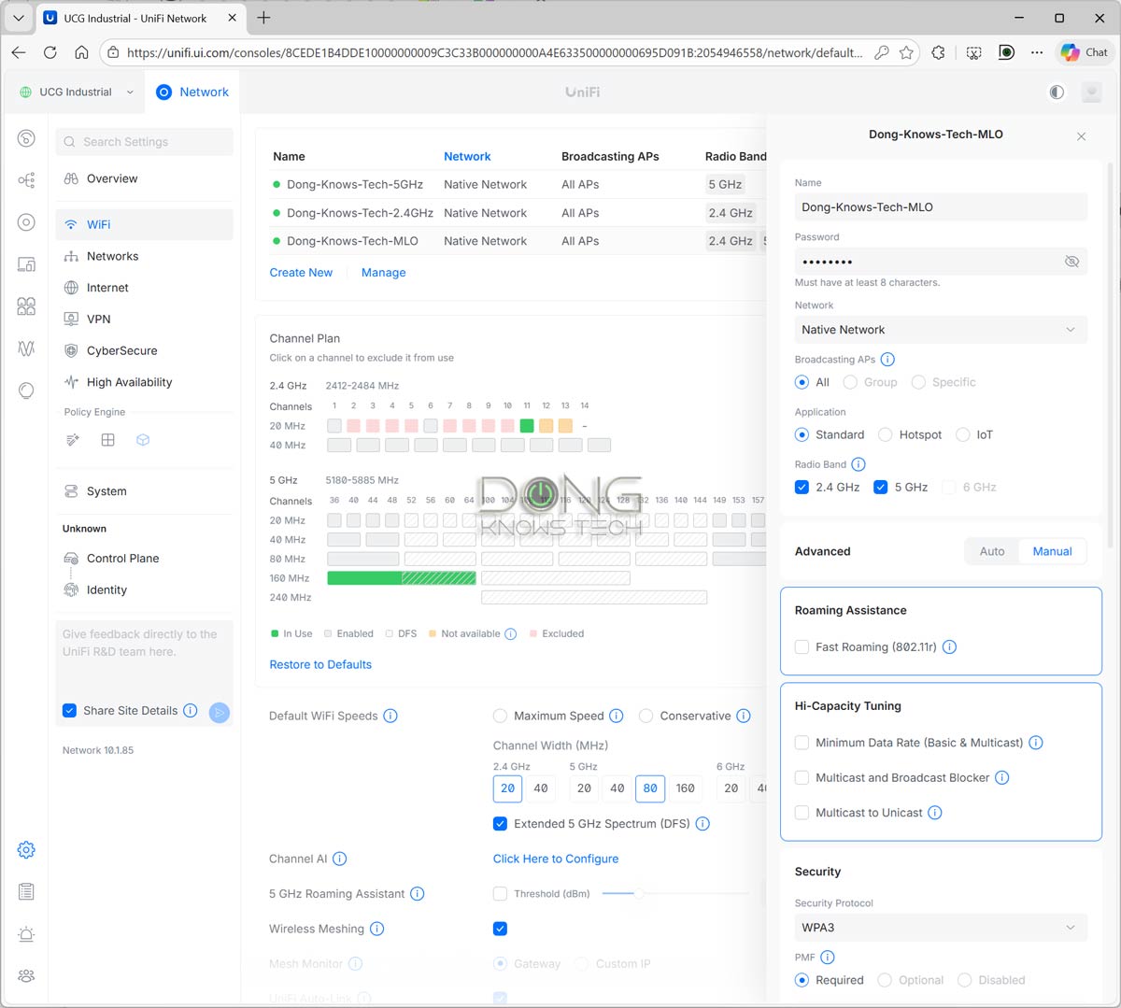Open the Security Protocol WPA3 dropdown
This screenshot has height=1008, width=1121.
tap(940, 928)
